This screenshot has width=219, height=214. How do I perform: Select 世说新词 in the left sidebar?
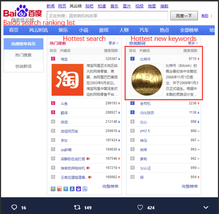click(x=23, y=66)
